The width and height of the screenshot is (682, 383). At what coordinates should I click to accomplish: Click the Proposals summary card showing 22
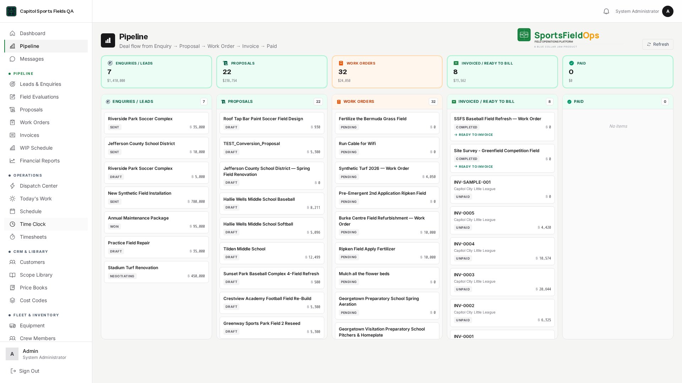coord(272,72)
